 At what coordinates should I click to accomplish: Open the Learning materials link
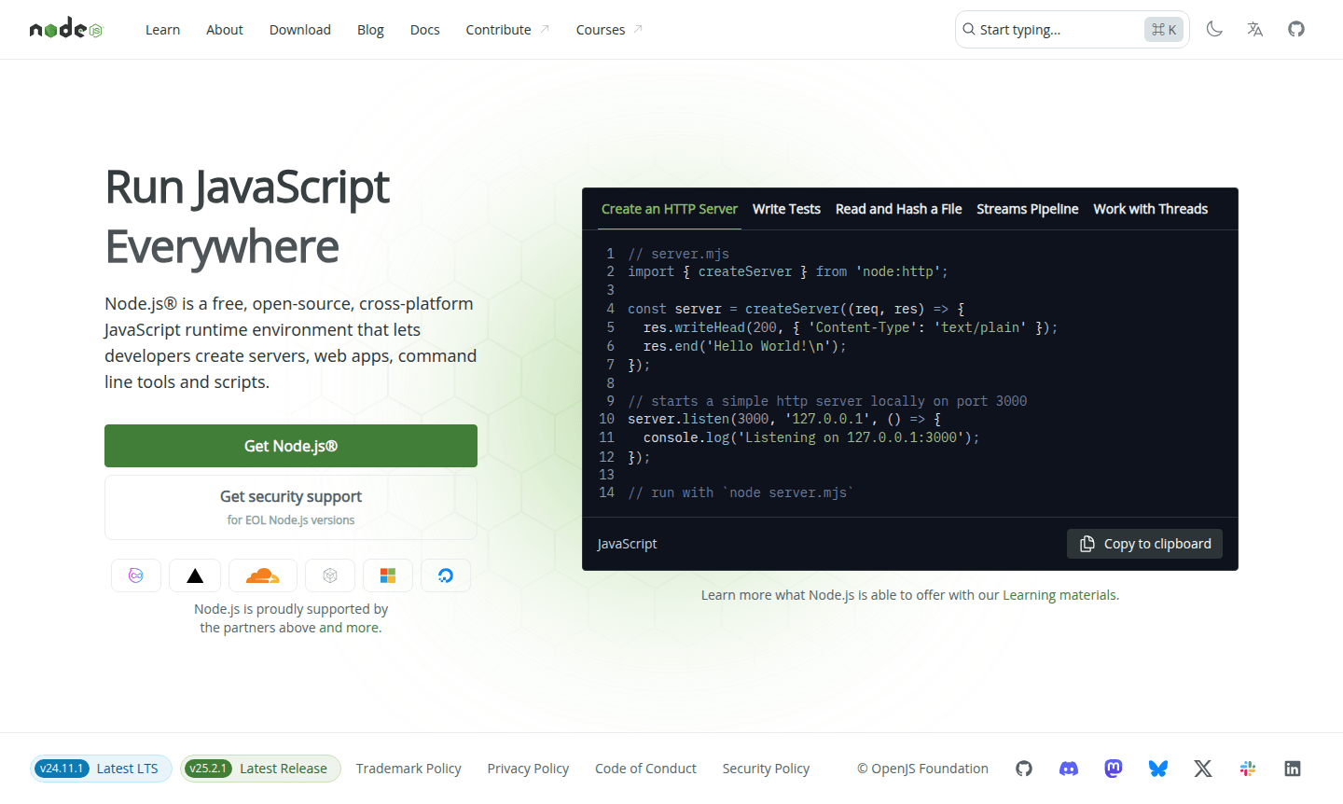click(x=1059, y=594)
